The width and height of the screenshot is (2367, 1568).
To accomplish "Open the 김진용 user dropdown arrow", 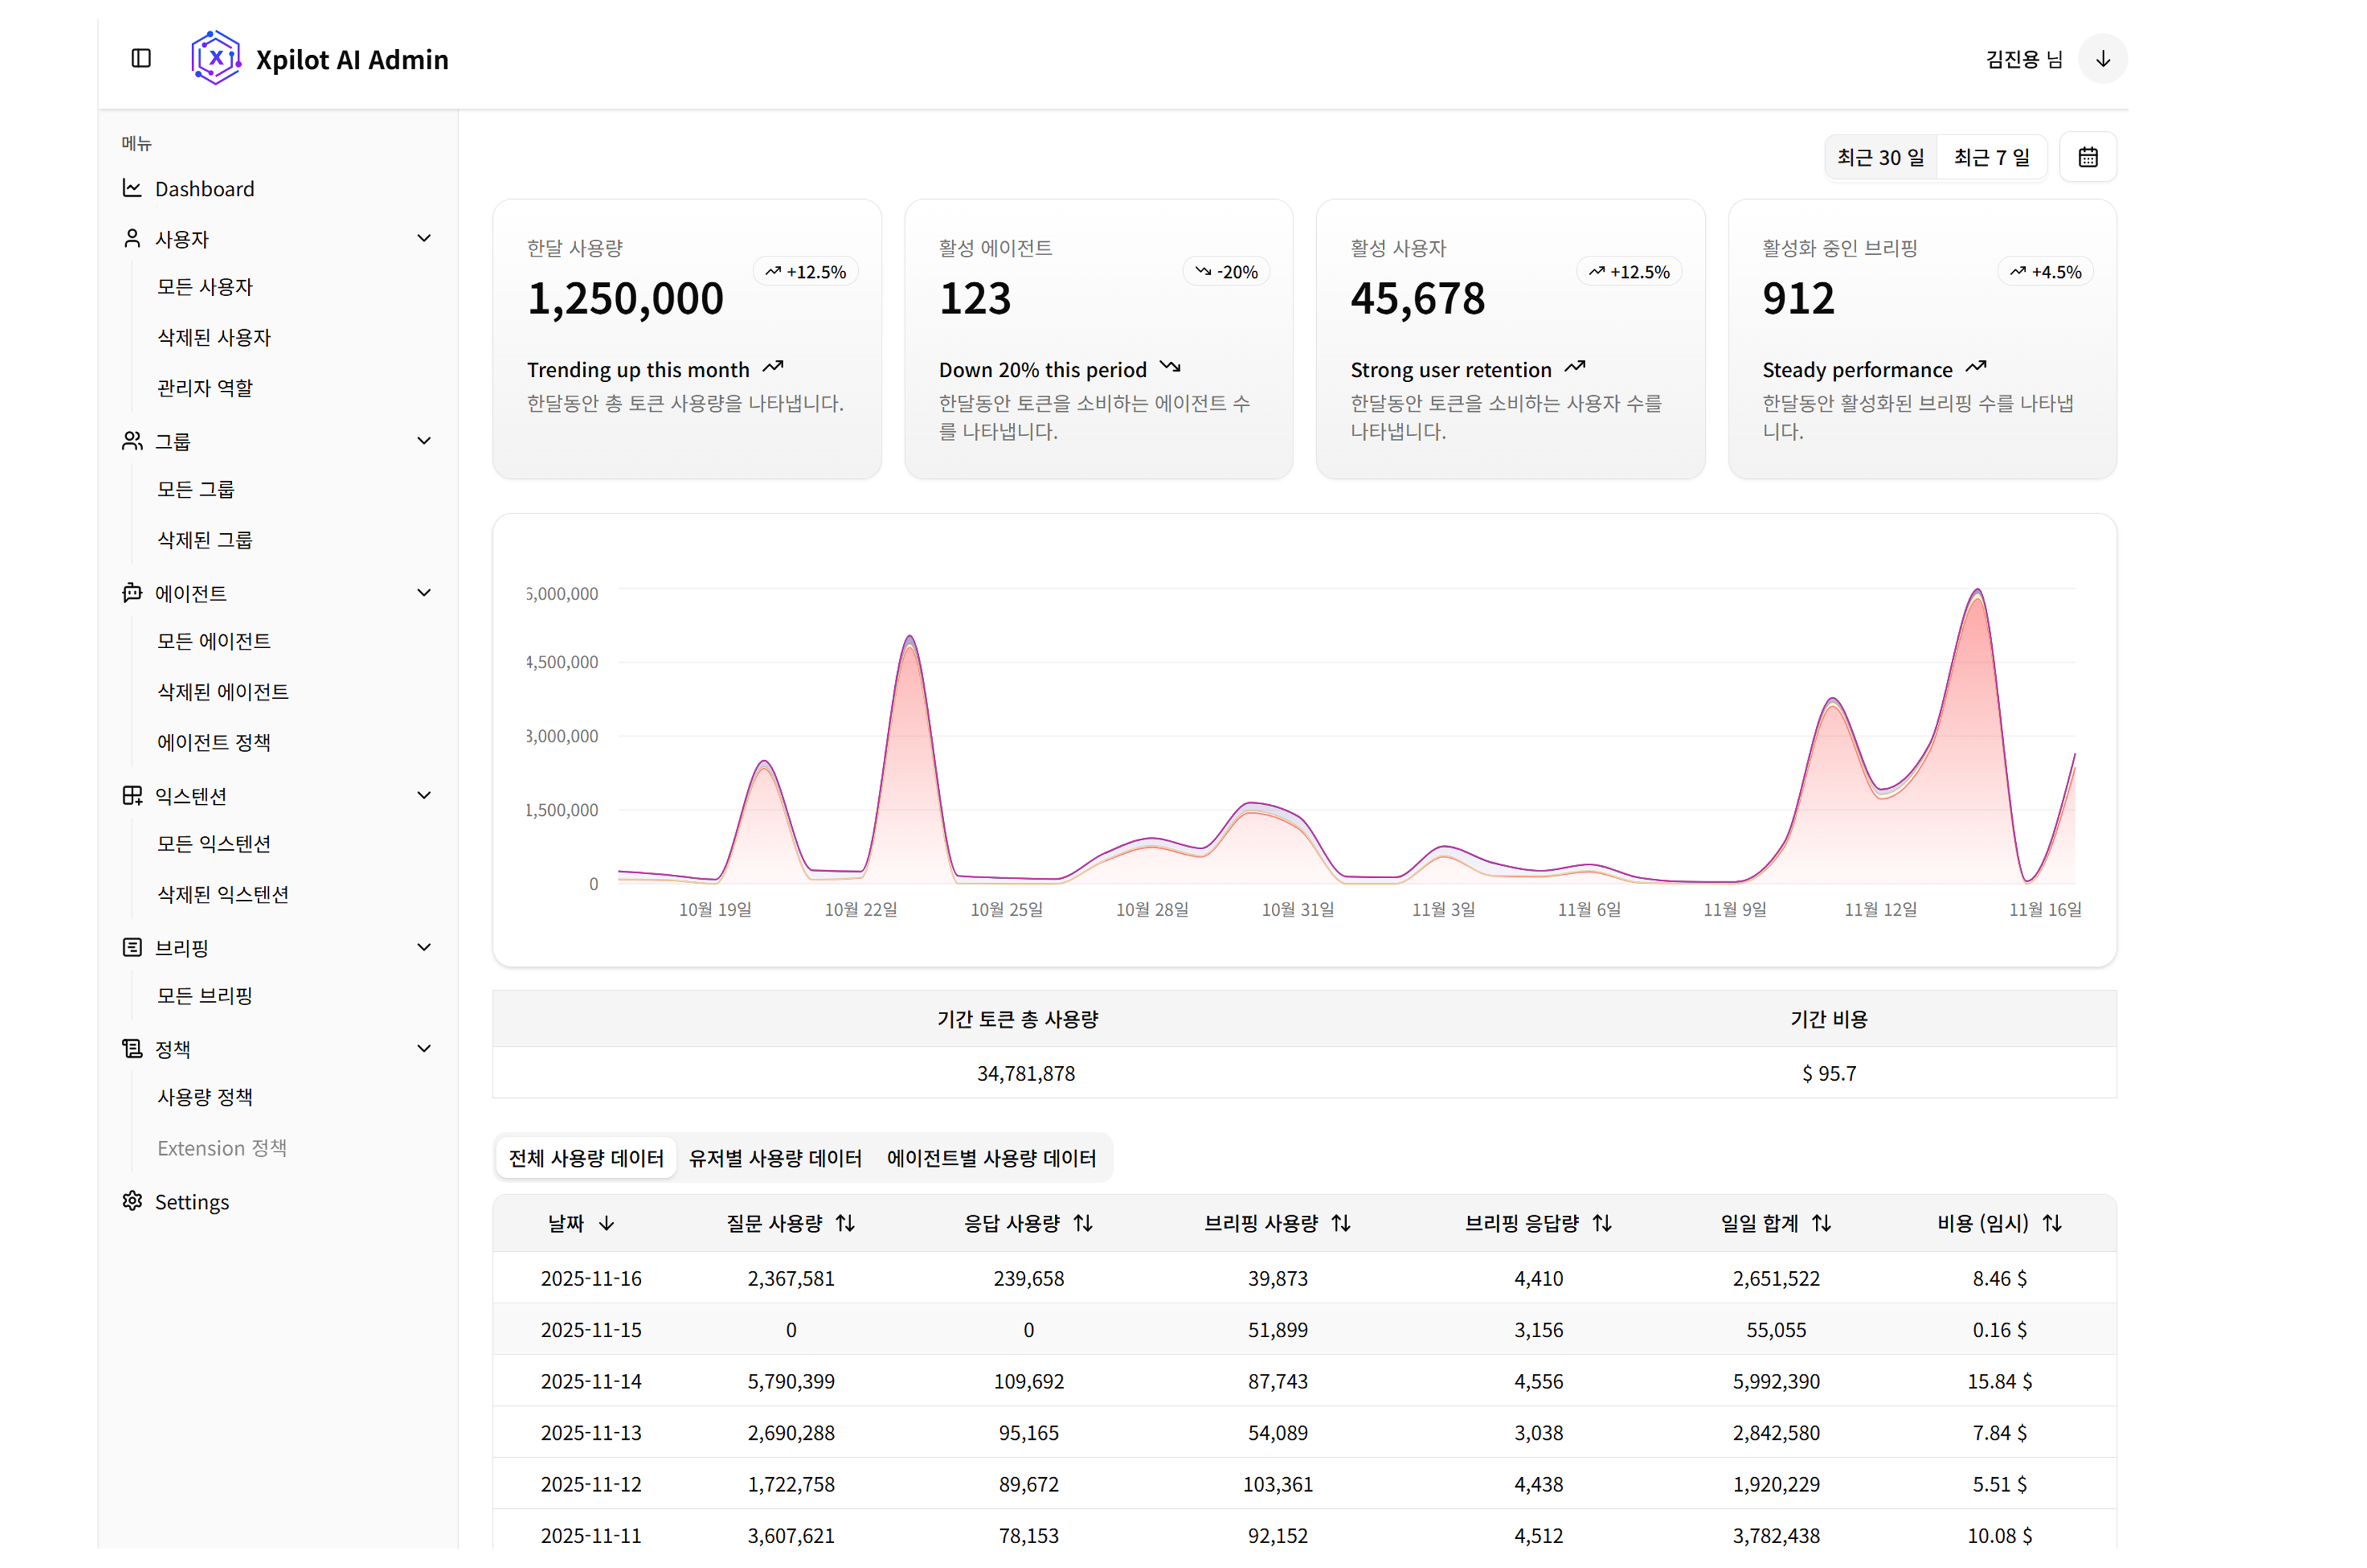I will pyautogui.click(x=2102, y=59).
